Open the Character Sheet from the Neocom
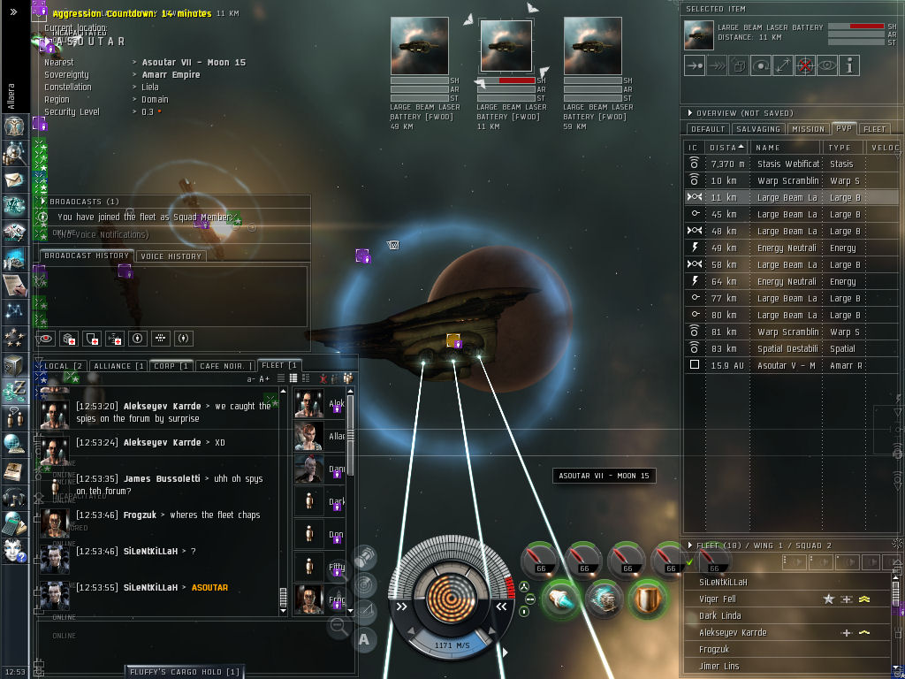Viewport: 905px width, 679px height. [14, 126]
